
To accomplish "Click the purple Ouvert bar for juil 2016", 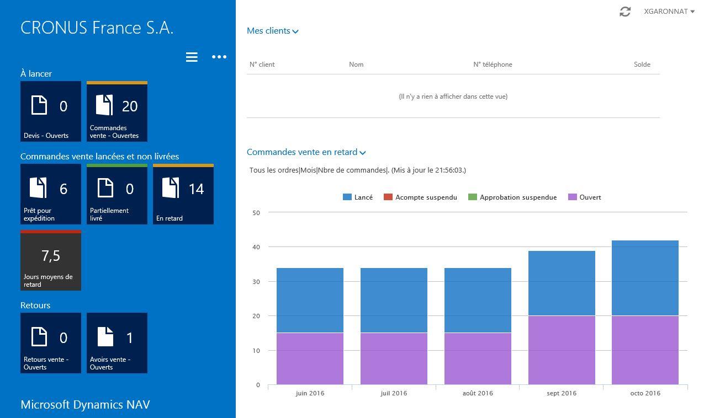I will 394,359.
